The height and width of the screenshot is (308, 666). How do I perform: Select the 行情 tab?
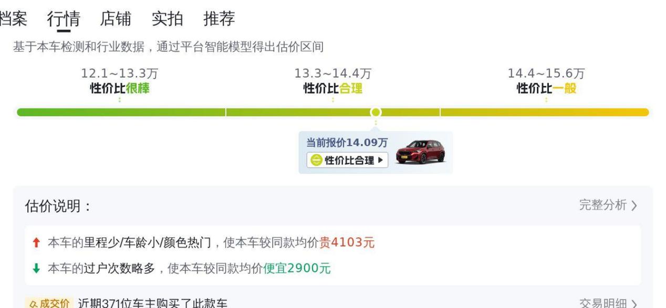(64, 19)
